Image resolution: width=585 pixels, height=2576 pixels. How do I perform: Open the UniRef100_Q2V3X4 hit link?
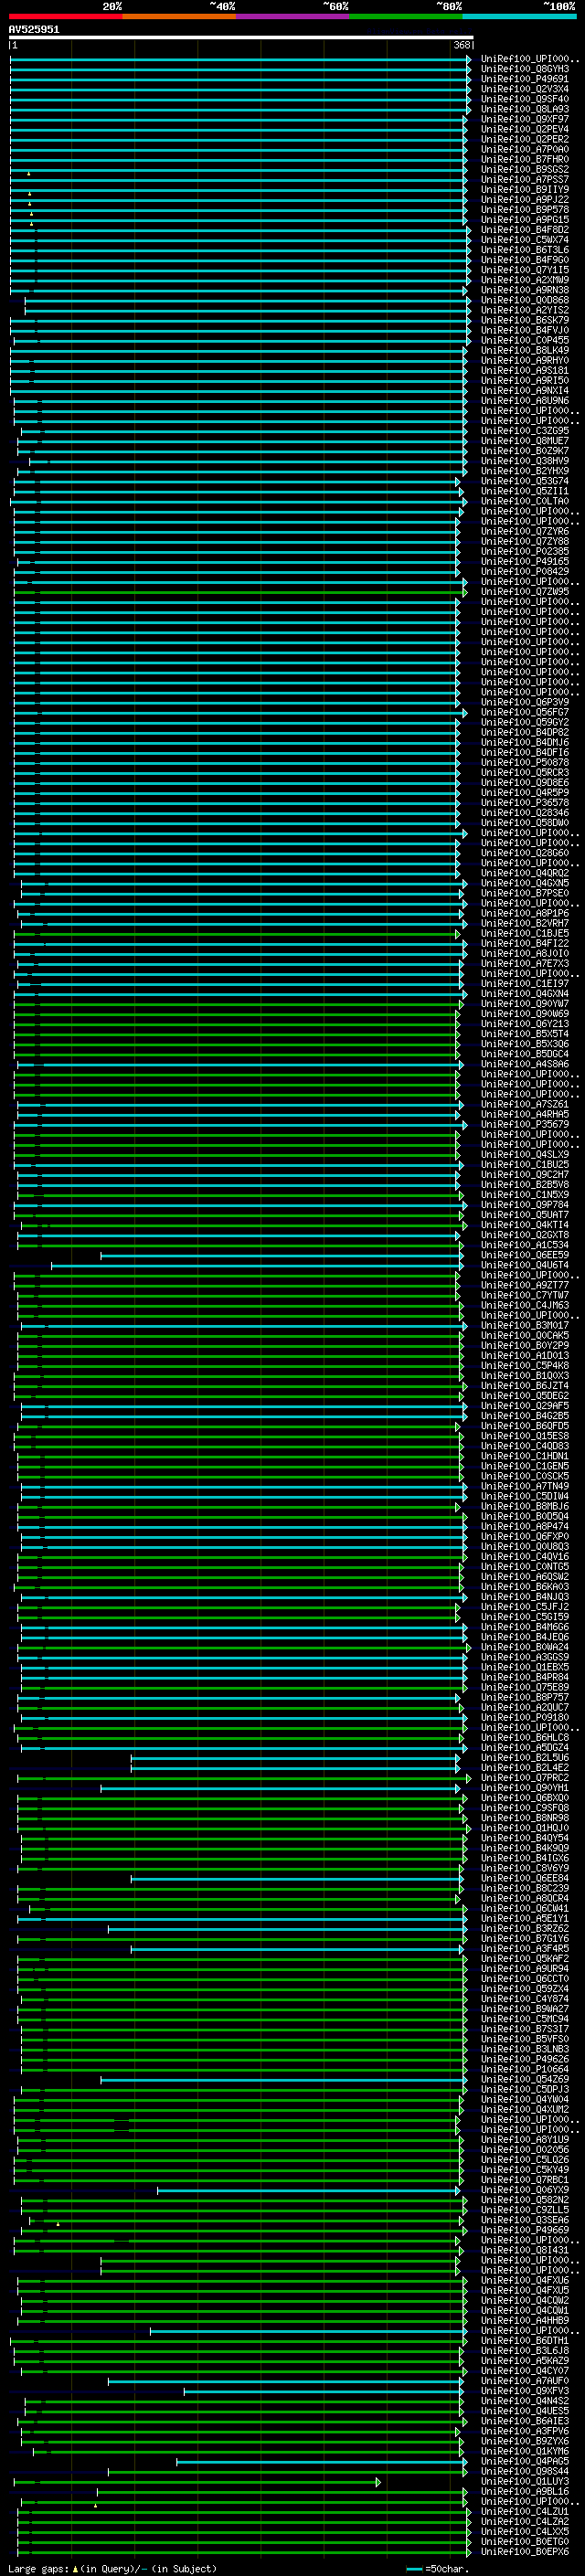[x=525, y=89]
